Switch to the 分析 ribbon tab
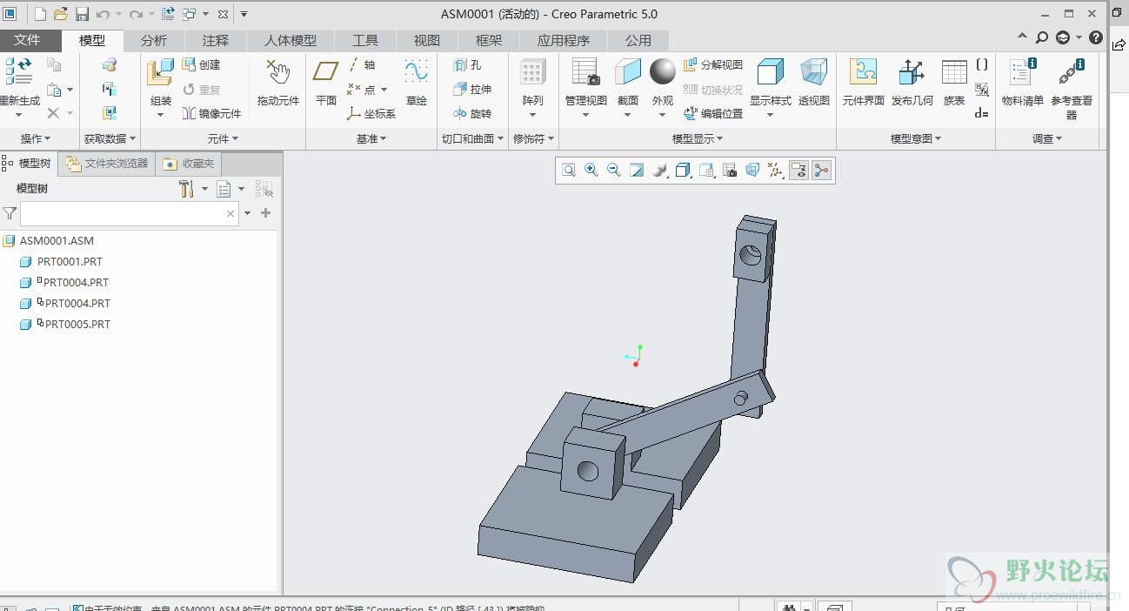 coord(154,41)
